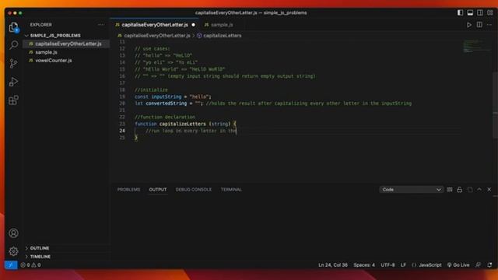
Task: Clear the Output panel
Action: point(450,190)
